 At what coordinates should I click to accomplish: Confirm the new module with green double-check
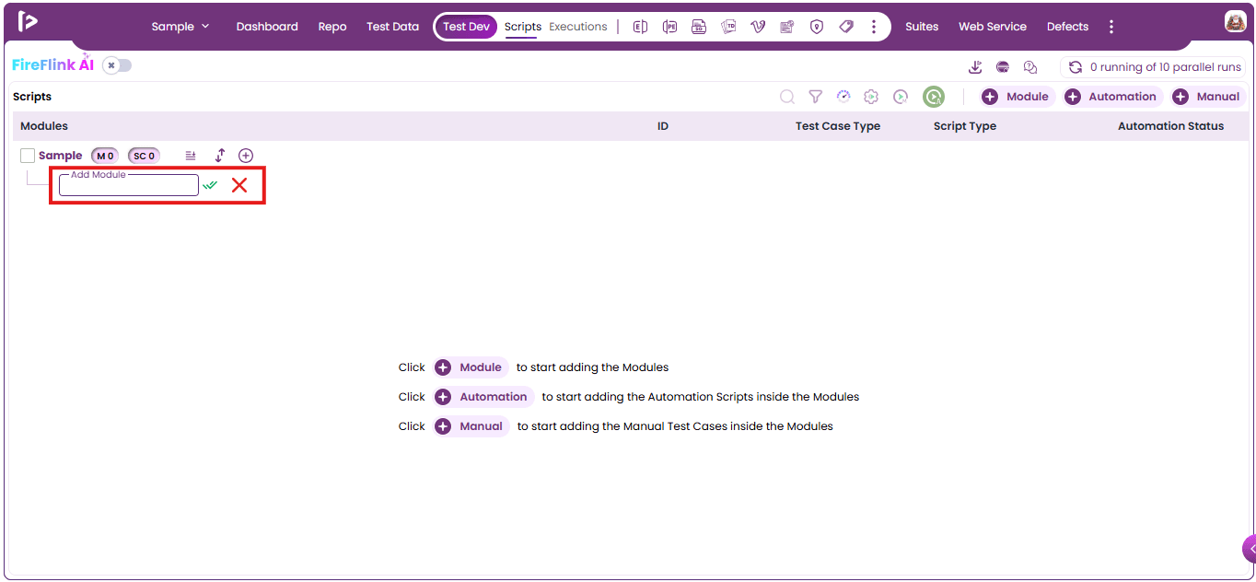(x=211, y=185)
